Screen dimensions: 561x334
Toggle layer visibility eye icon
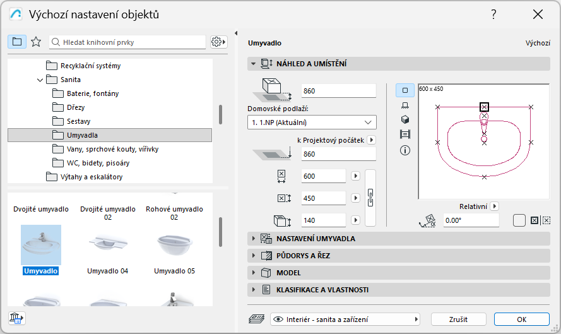[x=277, y=319]
